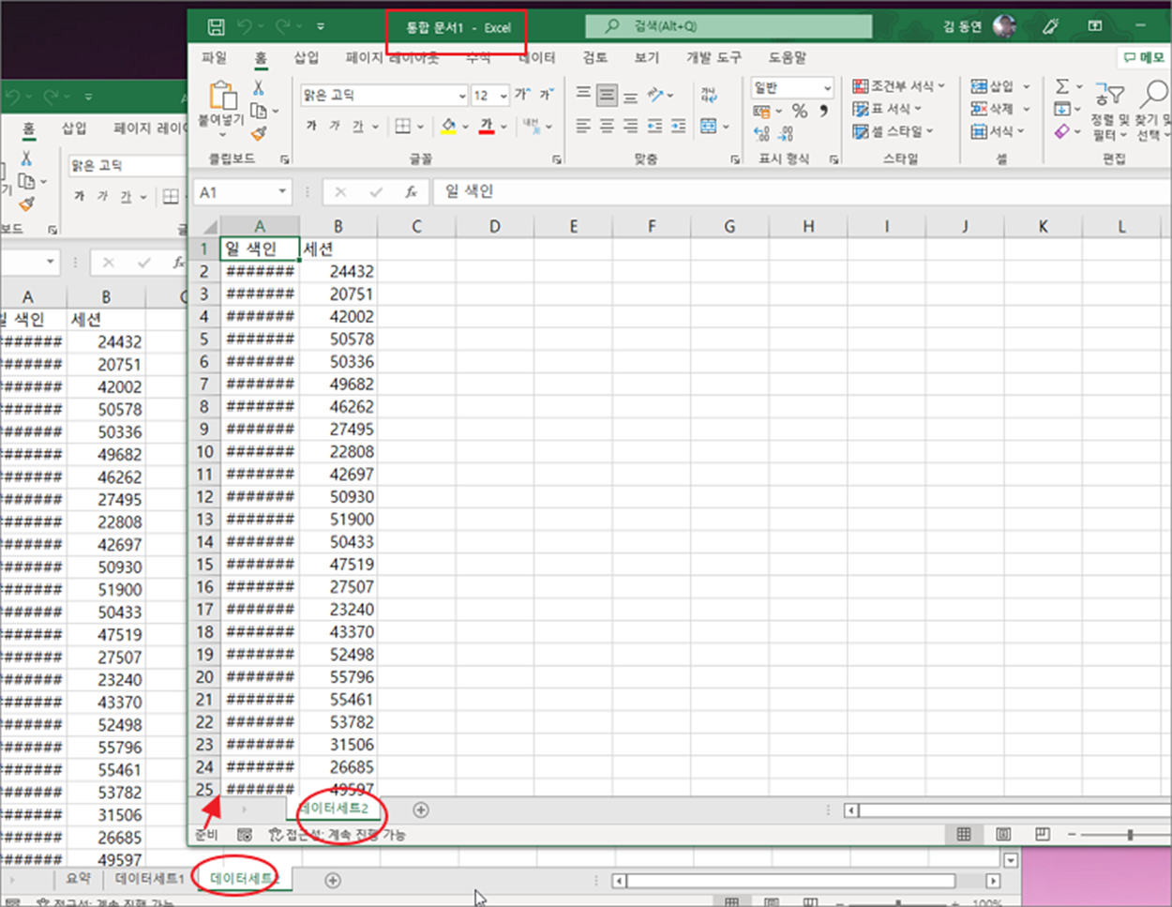
Task: Click user account name at top
Action: coord(962,26)
